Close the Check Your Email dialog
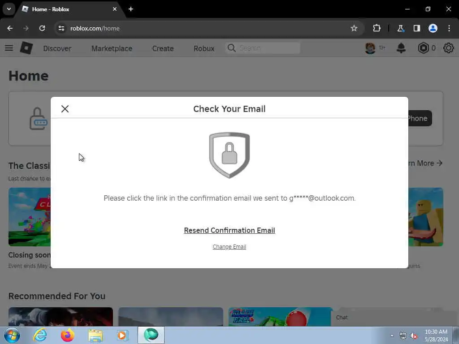 65,109
